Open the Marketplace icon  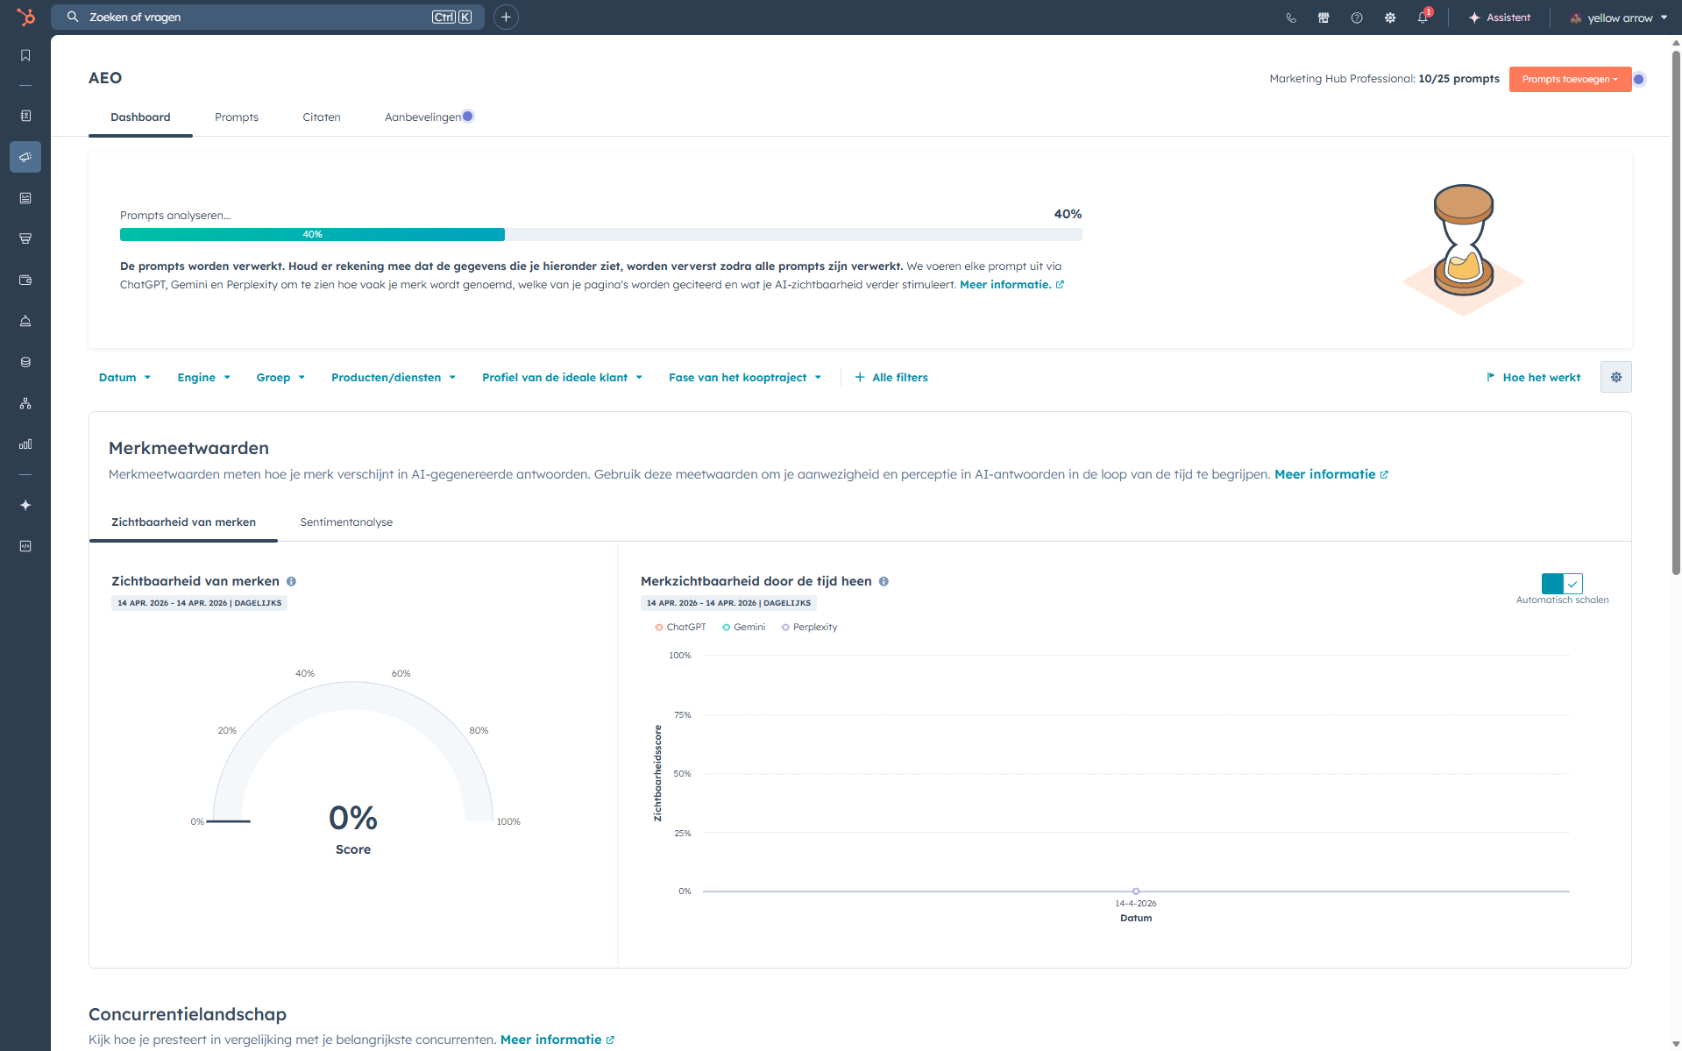pos(1324,18)
